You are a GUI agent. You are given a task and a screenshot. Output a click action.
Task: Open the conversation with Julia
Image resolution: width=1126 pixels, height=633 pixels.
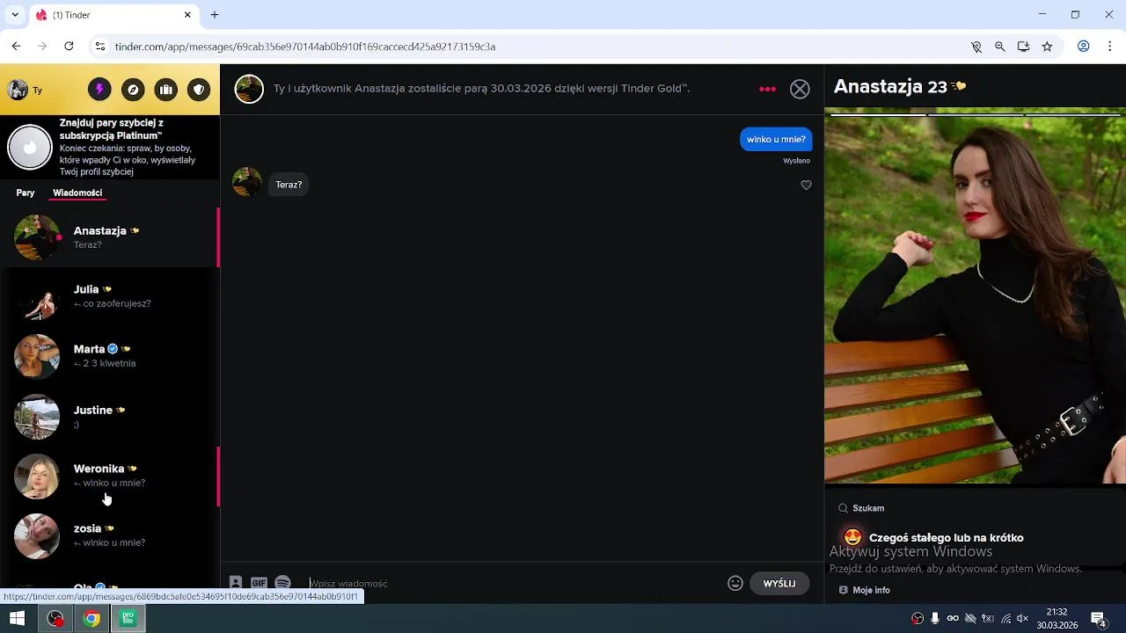(x=109, y=296)
